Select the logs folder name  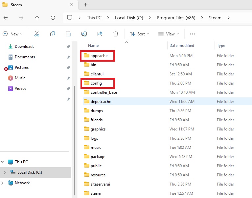[94, 138]
